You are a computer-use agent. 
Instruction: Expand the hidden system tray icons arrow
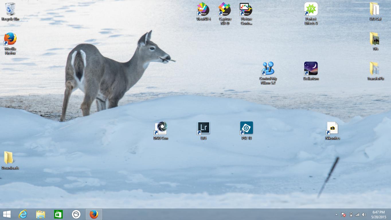pyautogui.click(x=336, y=215)
